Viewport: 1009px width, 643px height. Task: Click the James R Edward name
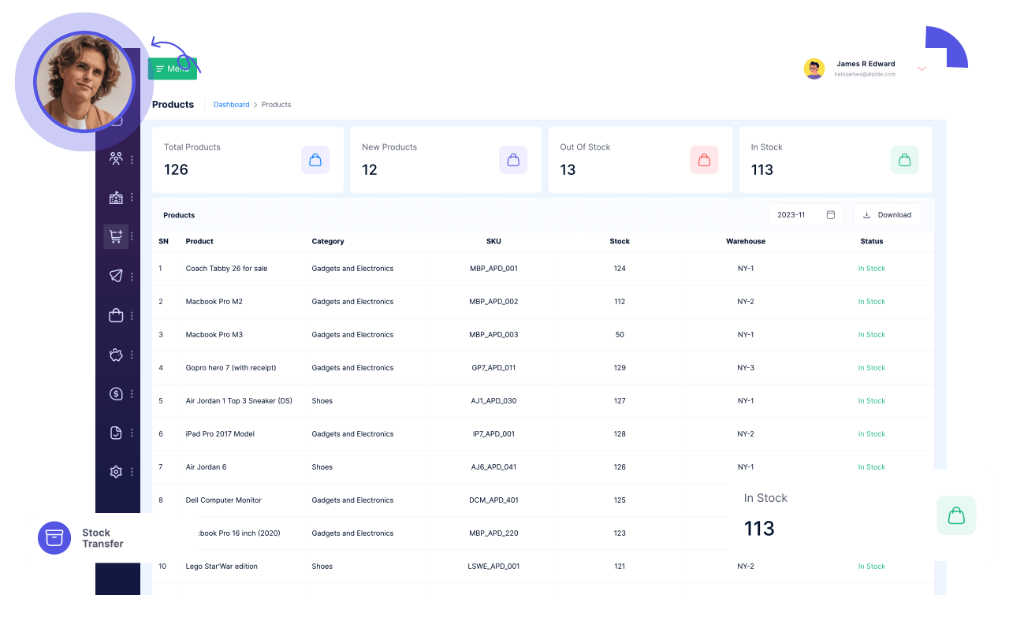point(866,64)
